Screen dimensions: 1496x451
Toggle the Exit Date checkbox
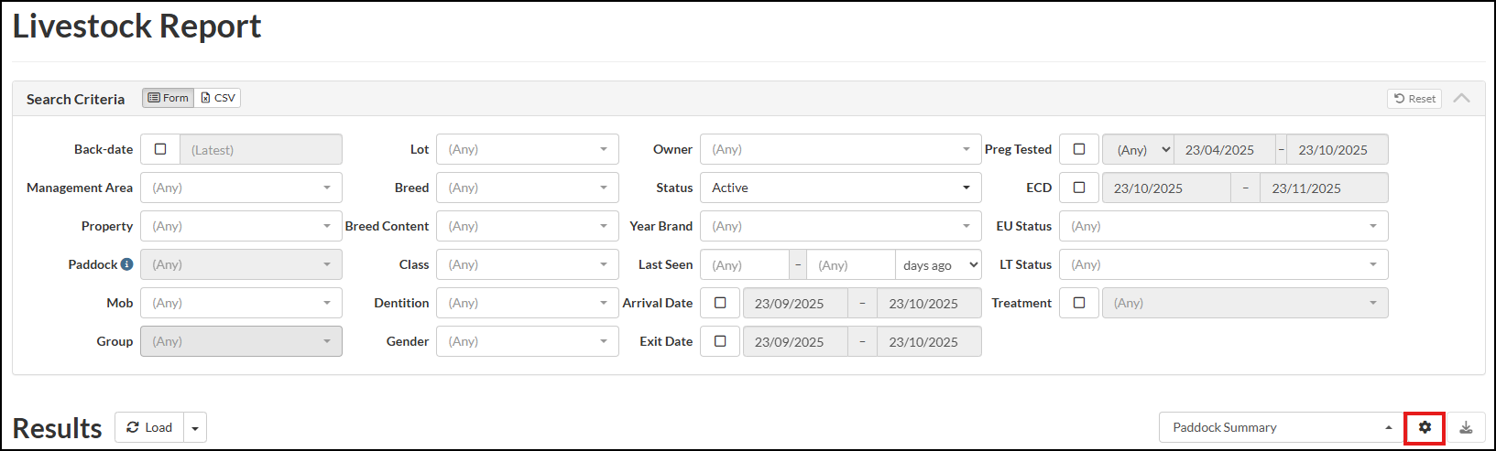click(720, 341)
